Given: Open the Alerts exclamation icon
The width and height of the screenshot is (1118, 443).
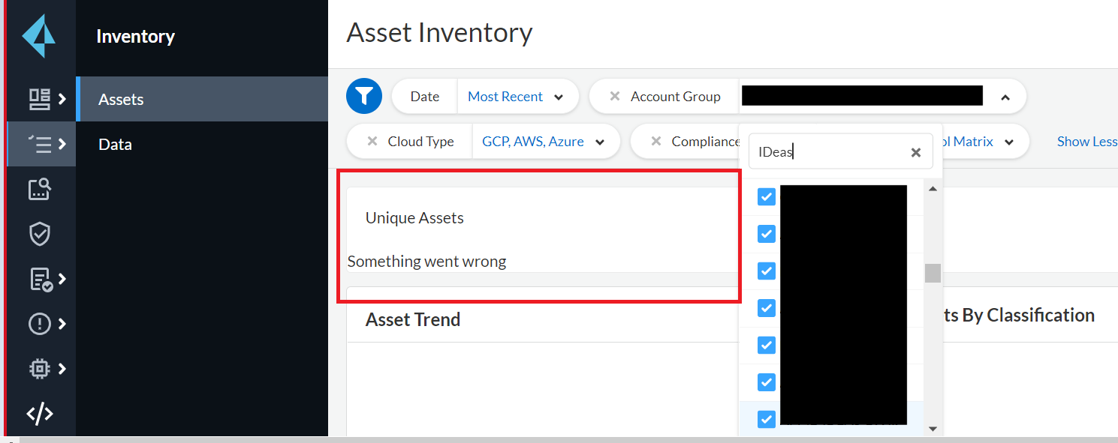Looking at the screenshot, I should tap(39, 324).
